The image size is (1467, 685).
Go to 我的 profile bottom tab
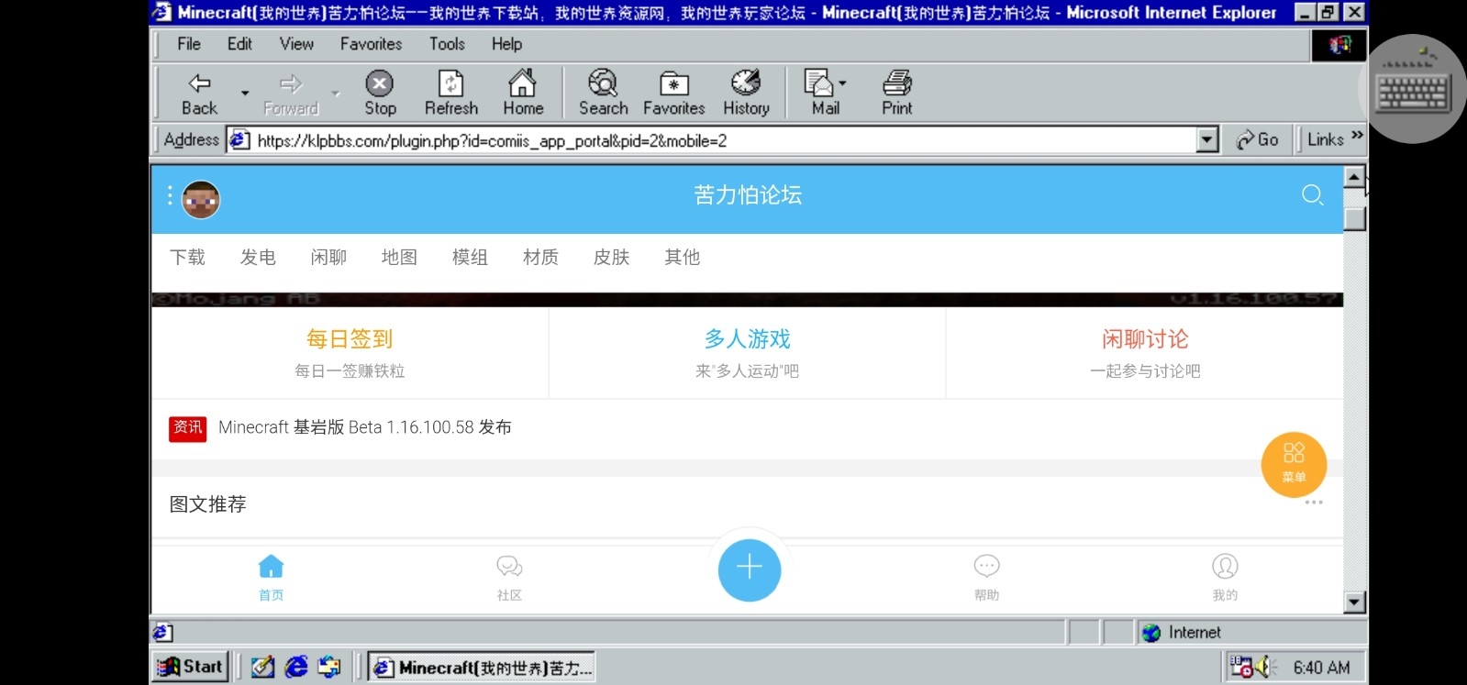1225,578
